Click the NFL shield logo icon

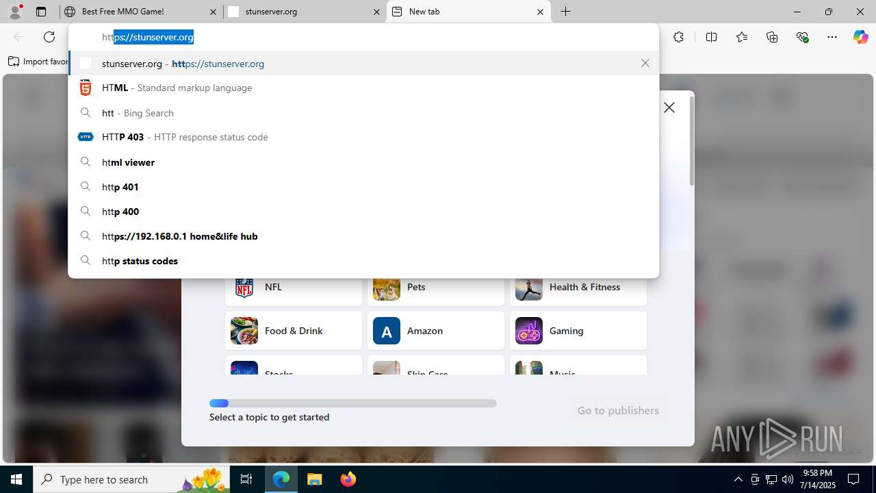pyautogui.click(x=244, y=288)
